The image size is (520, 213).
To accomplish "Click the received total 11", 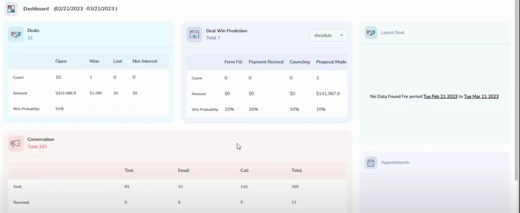I will click(x=294, y=202).
